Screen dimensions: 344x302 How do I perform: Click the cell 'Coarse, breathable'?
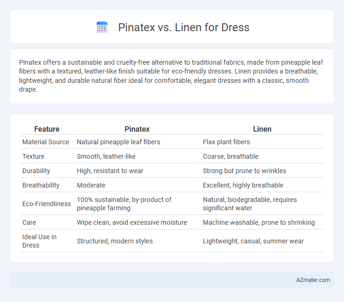231,156
